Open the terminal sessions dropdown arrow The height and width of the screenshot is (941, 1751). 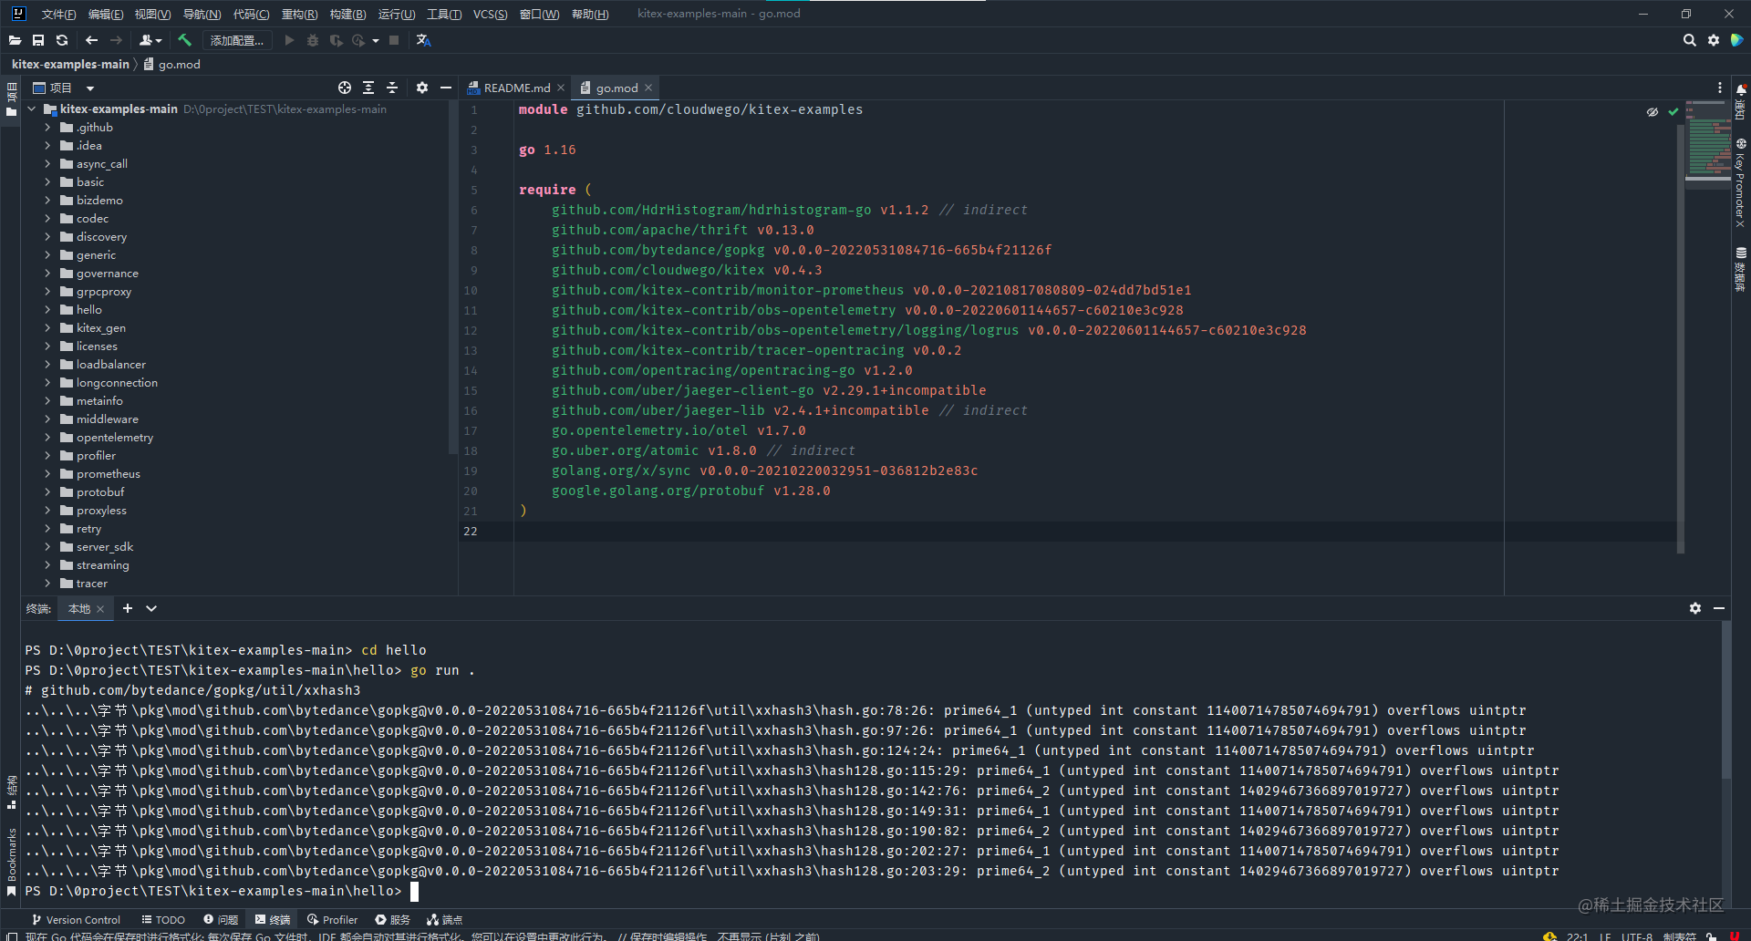click(x=151, y=608)
